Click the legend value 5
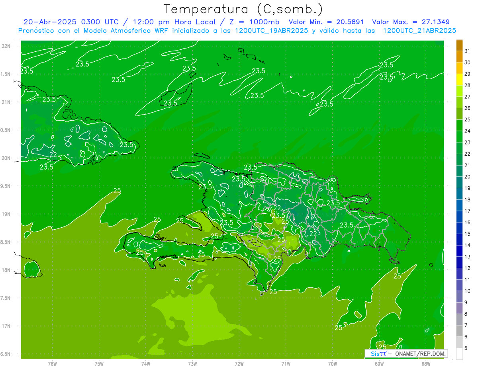Viewport: 478px width, 369px height. pyautogui.click(x=466, y=348)
